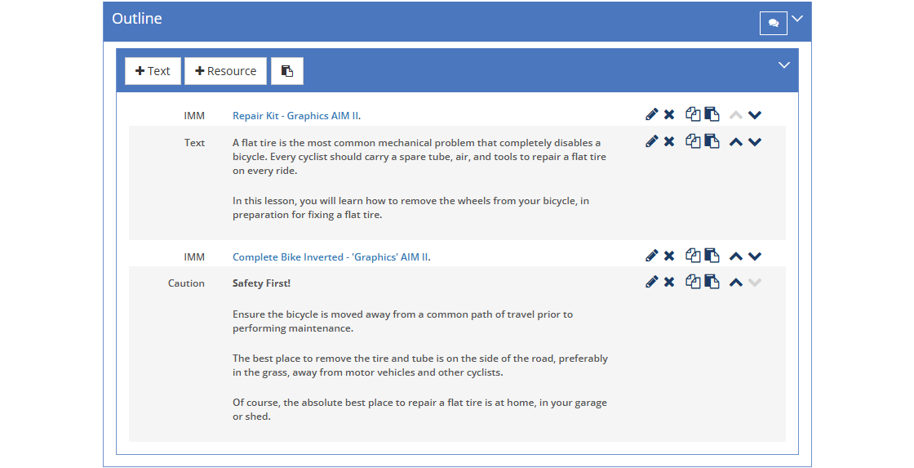Open the comments icon in Outline header
914x468 pixels.
pos(774,24)
